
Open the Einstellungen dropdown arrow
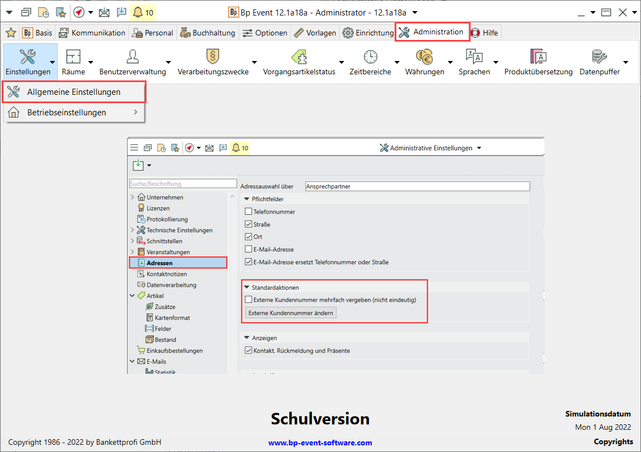[x=52, y=62]
